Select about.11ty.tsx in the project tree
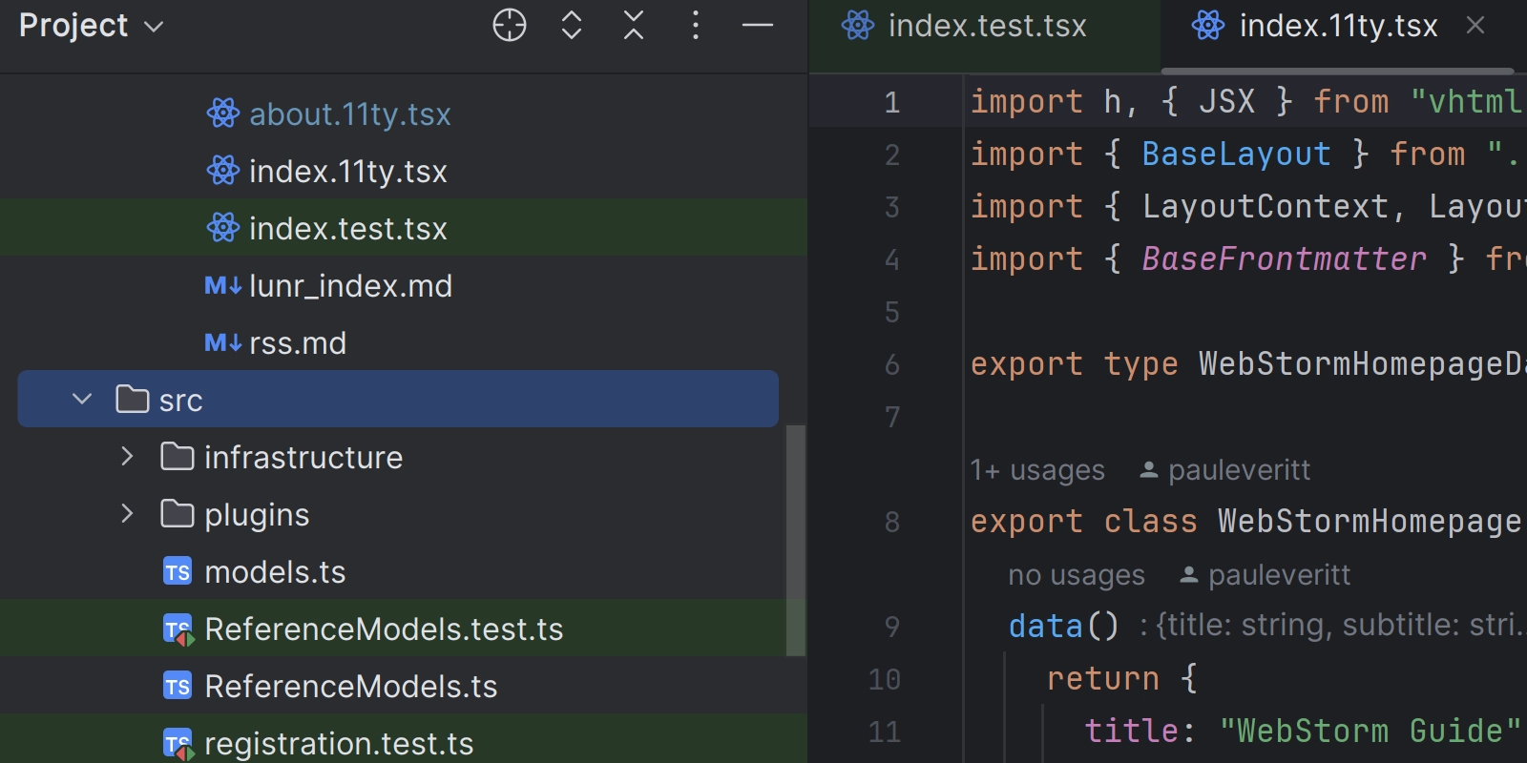The height and width of the screenshot is (763, 1527). click(350, 114)
